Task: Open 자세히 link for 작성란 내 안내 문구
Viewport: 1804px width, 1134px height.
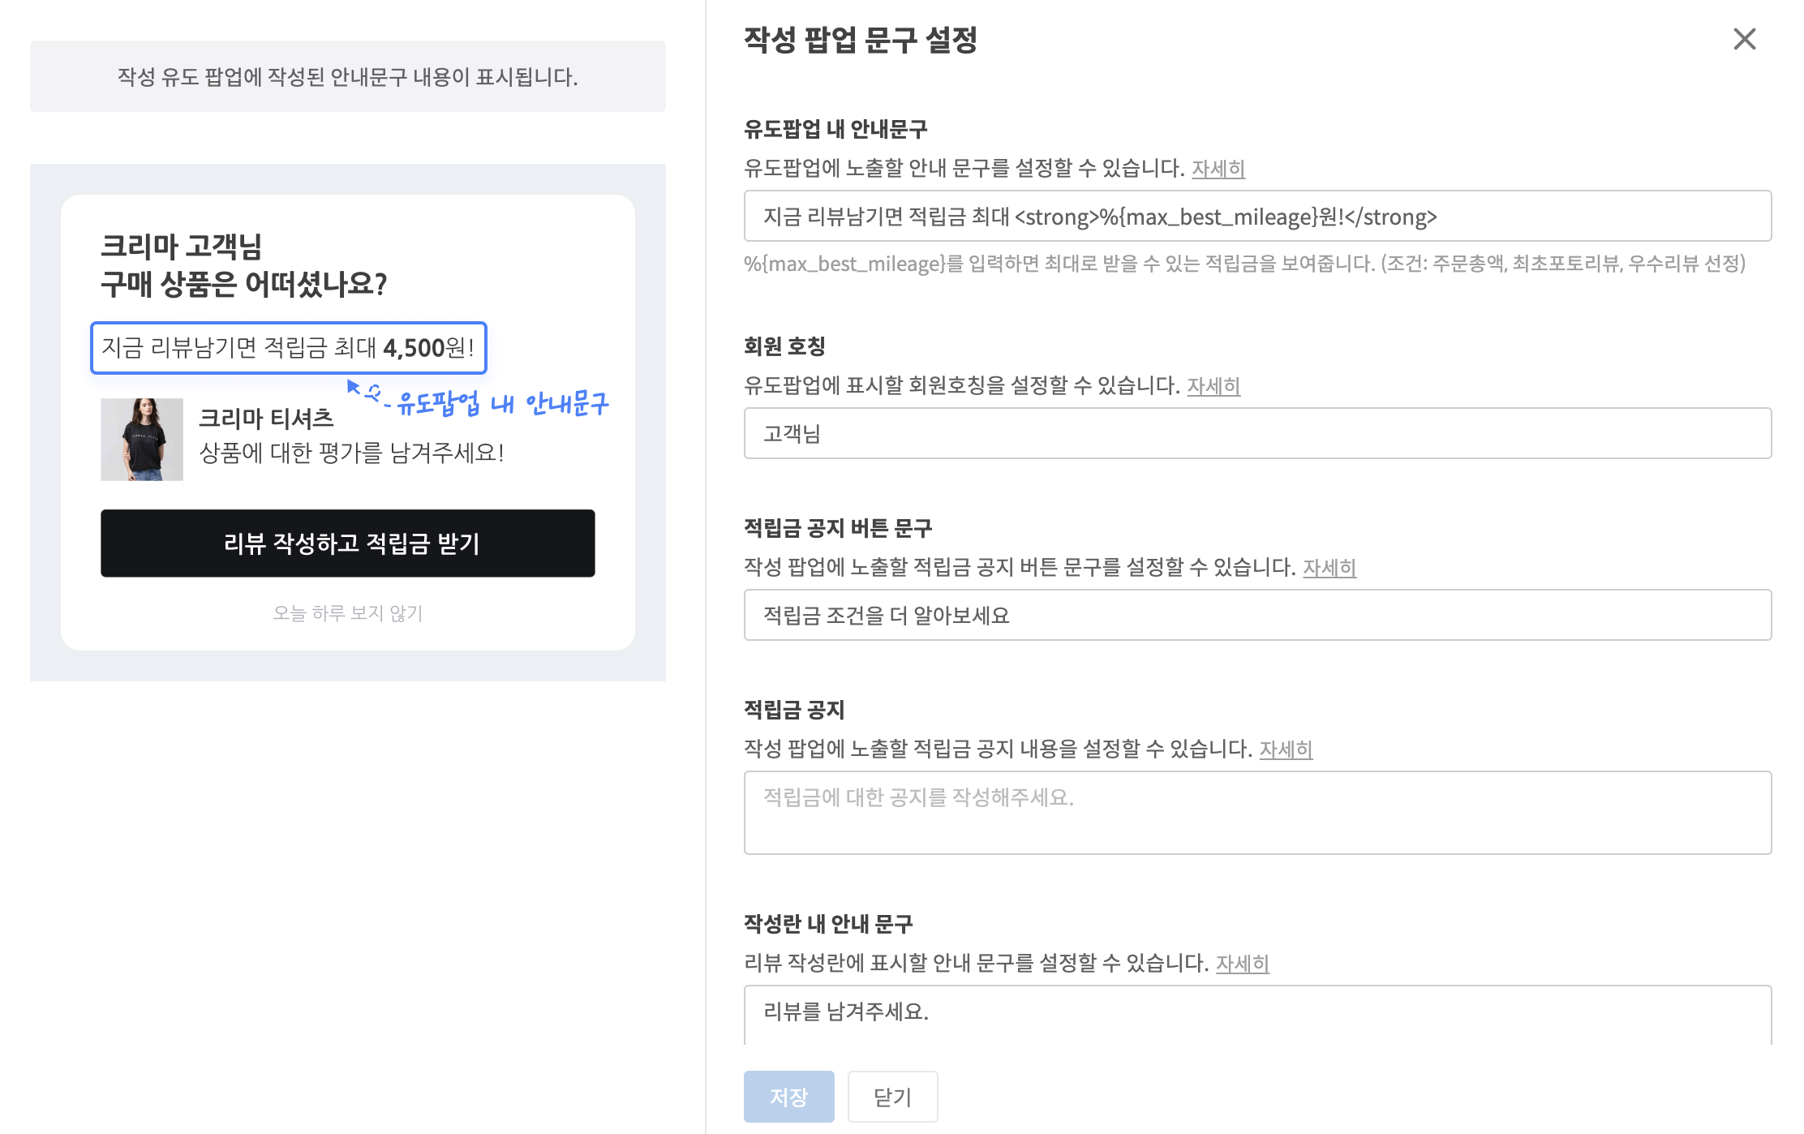Action: pyautogui.click(x=1242, y=964)
